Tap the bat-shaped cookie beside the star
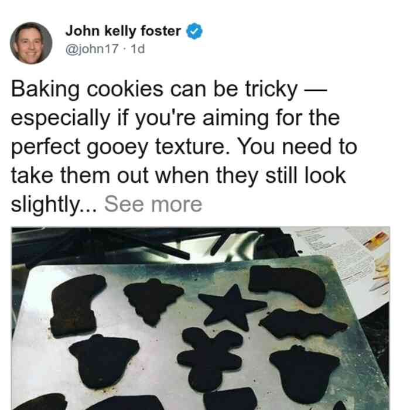Screen dimensions: 410x410 (x=303, y=324)
